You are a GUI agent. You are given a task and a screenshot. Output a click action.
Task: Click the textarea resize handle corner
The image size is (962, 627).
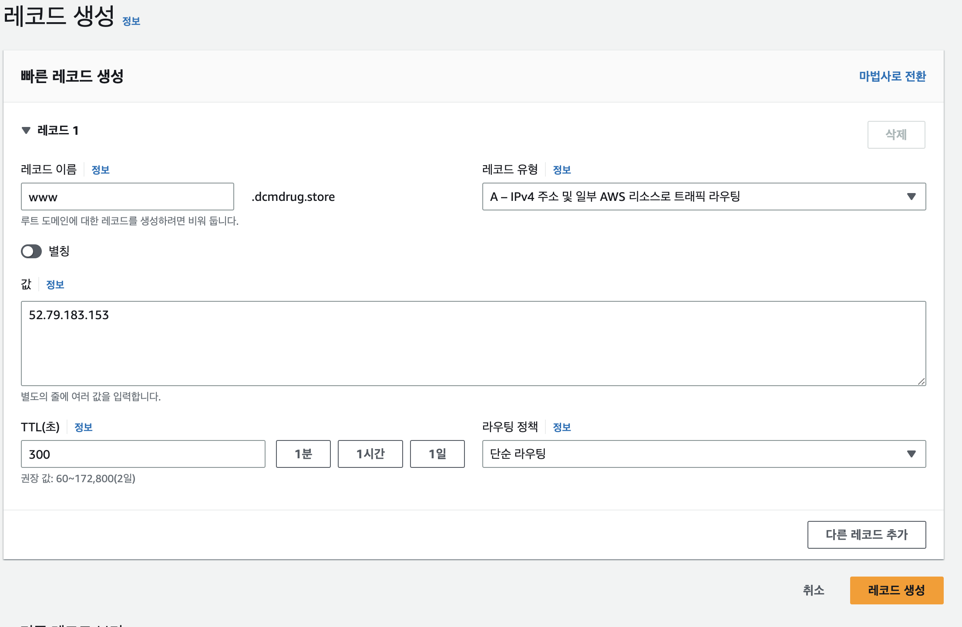[921, 381]
